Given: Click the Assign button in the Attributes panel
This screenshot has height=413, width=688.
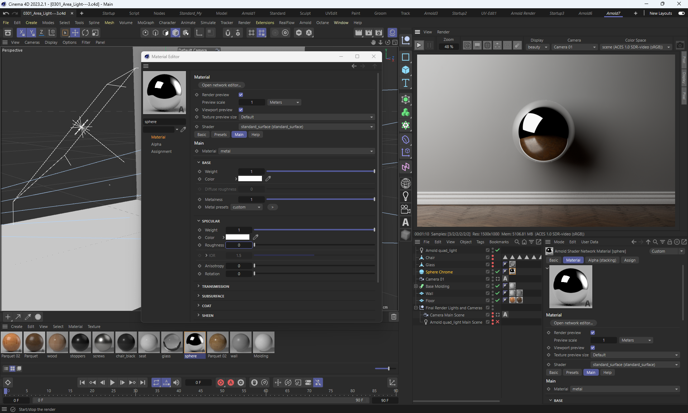Looking at the screenshot, I should pos(630,260).
